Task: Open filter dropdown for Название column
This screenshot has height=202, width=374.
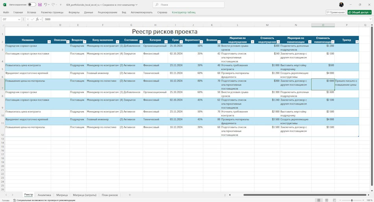Action: click(x=49, y=42)
